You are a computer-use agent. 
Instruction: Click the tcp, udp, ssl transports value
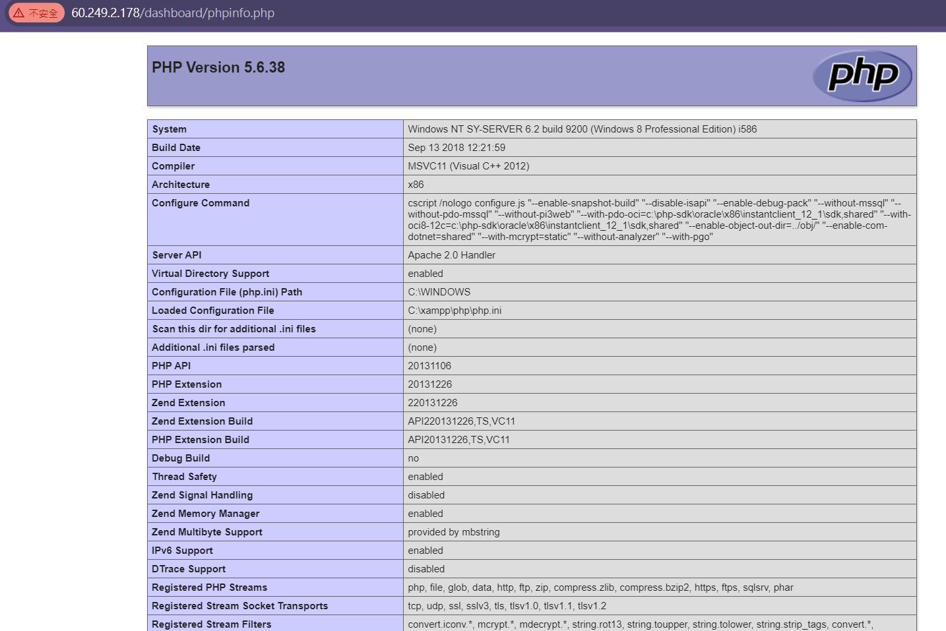point(507,606)
